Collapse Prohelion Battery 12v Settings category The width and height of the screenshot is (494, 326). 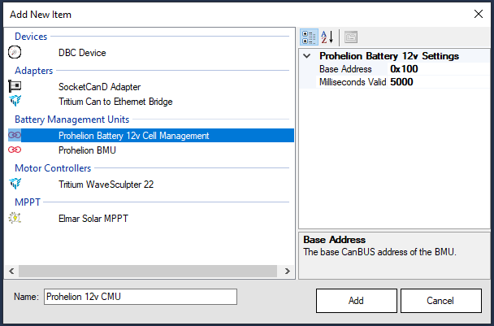pos(307,56)
